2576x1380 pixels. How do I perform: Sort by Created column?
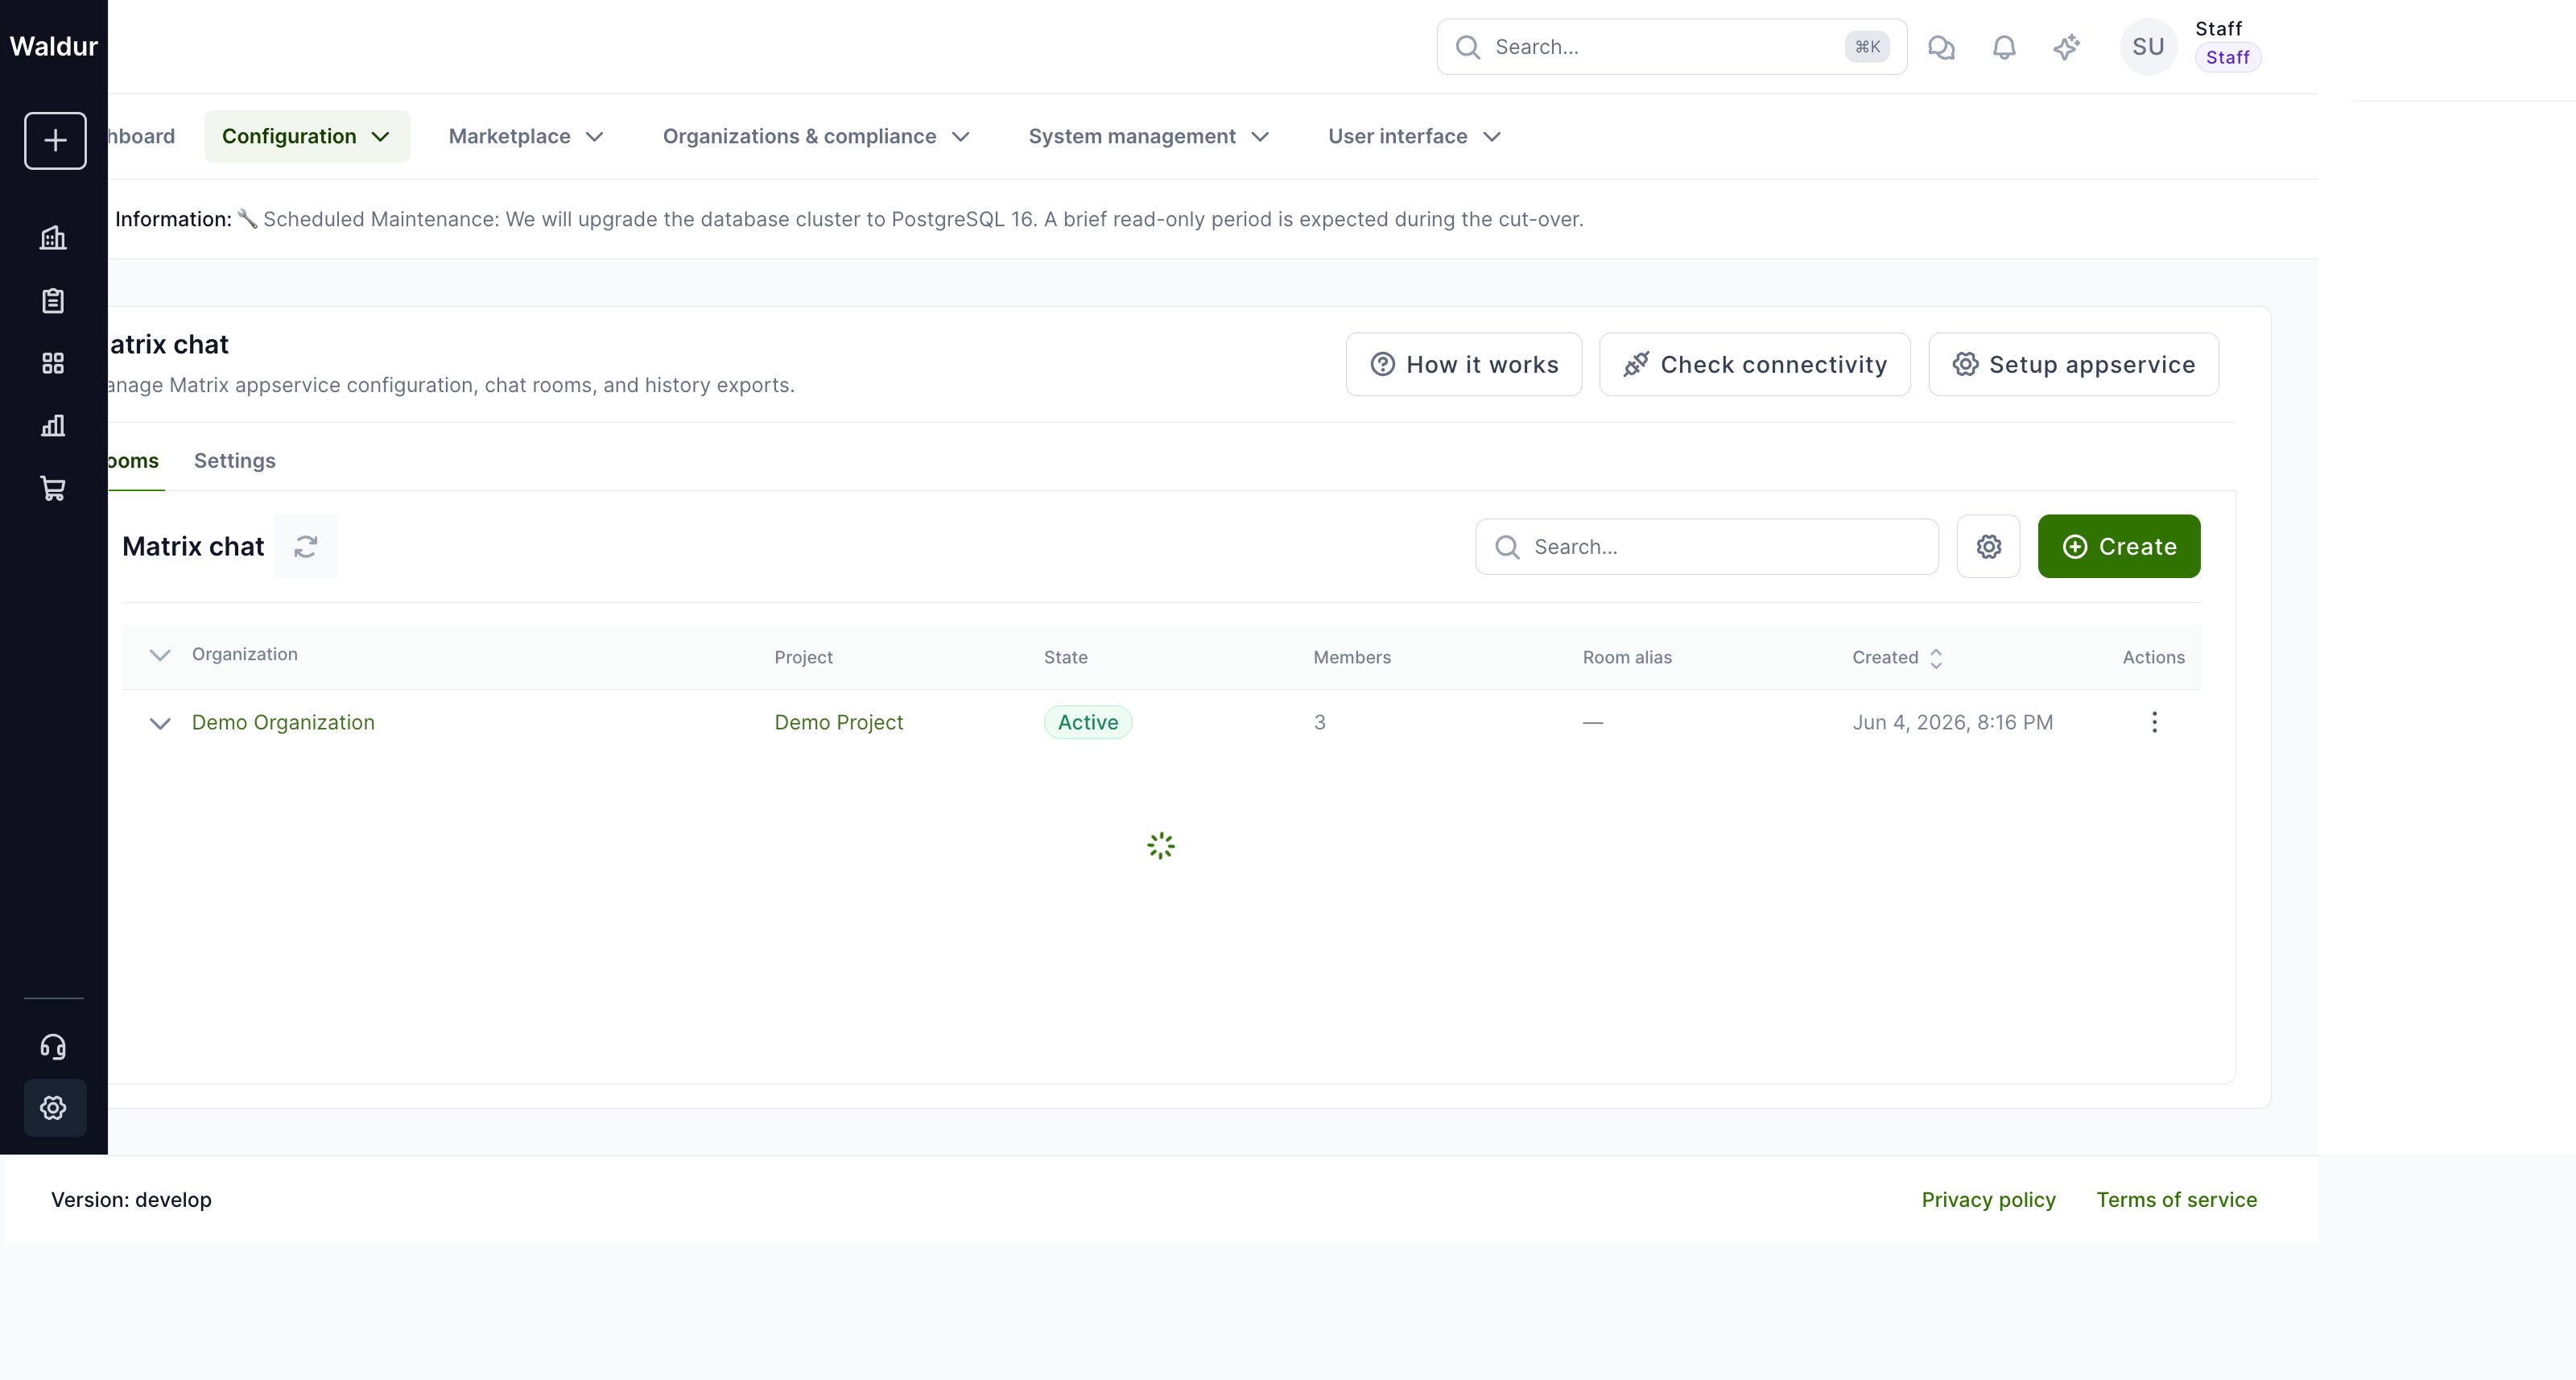pyautogui.click(x=1897, y=657)
